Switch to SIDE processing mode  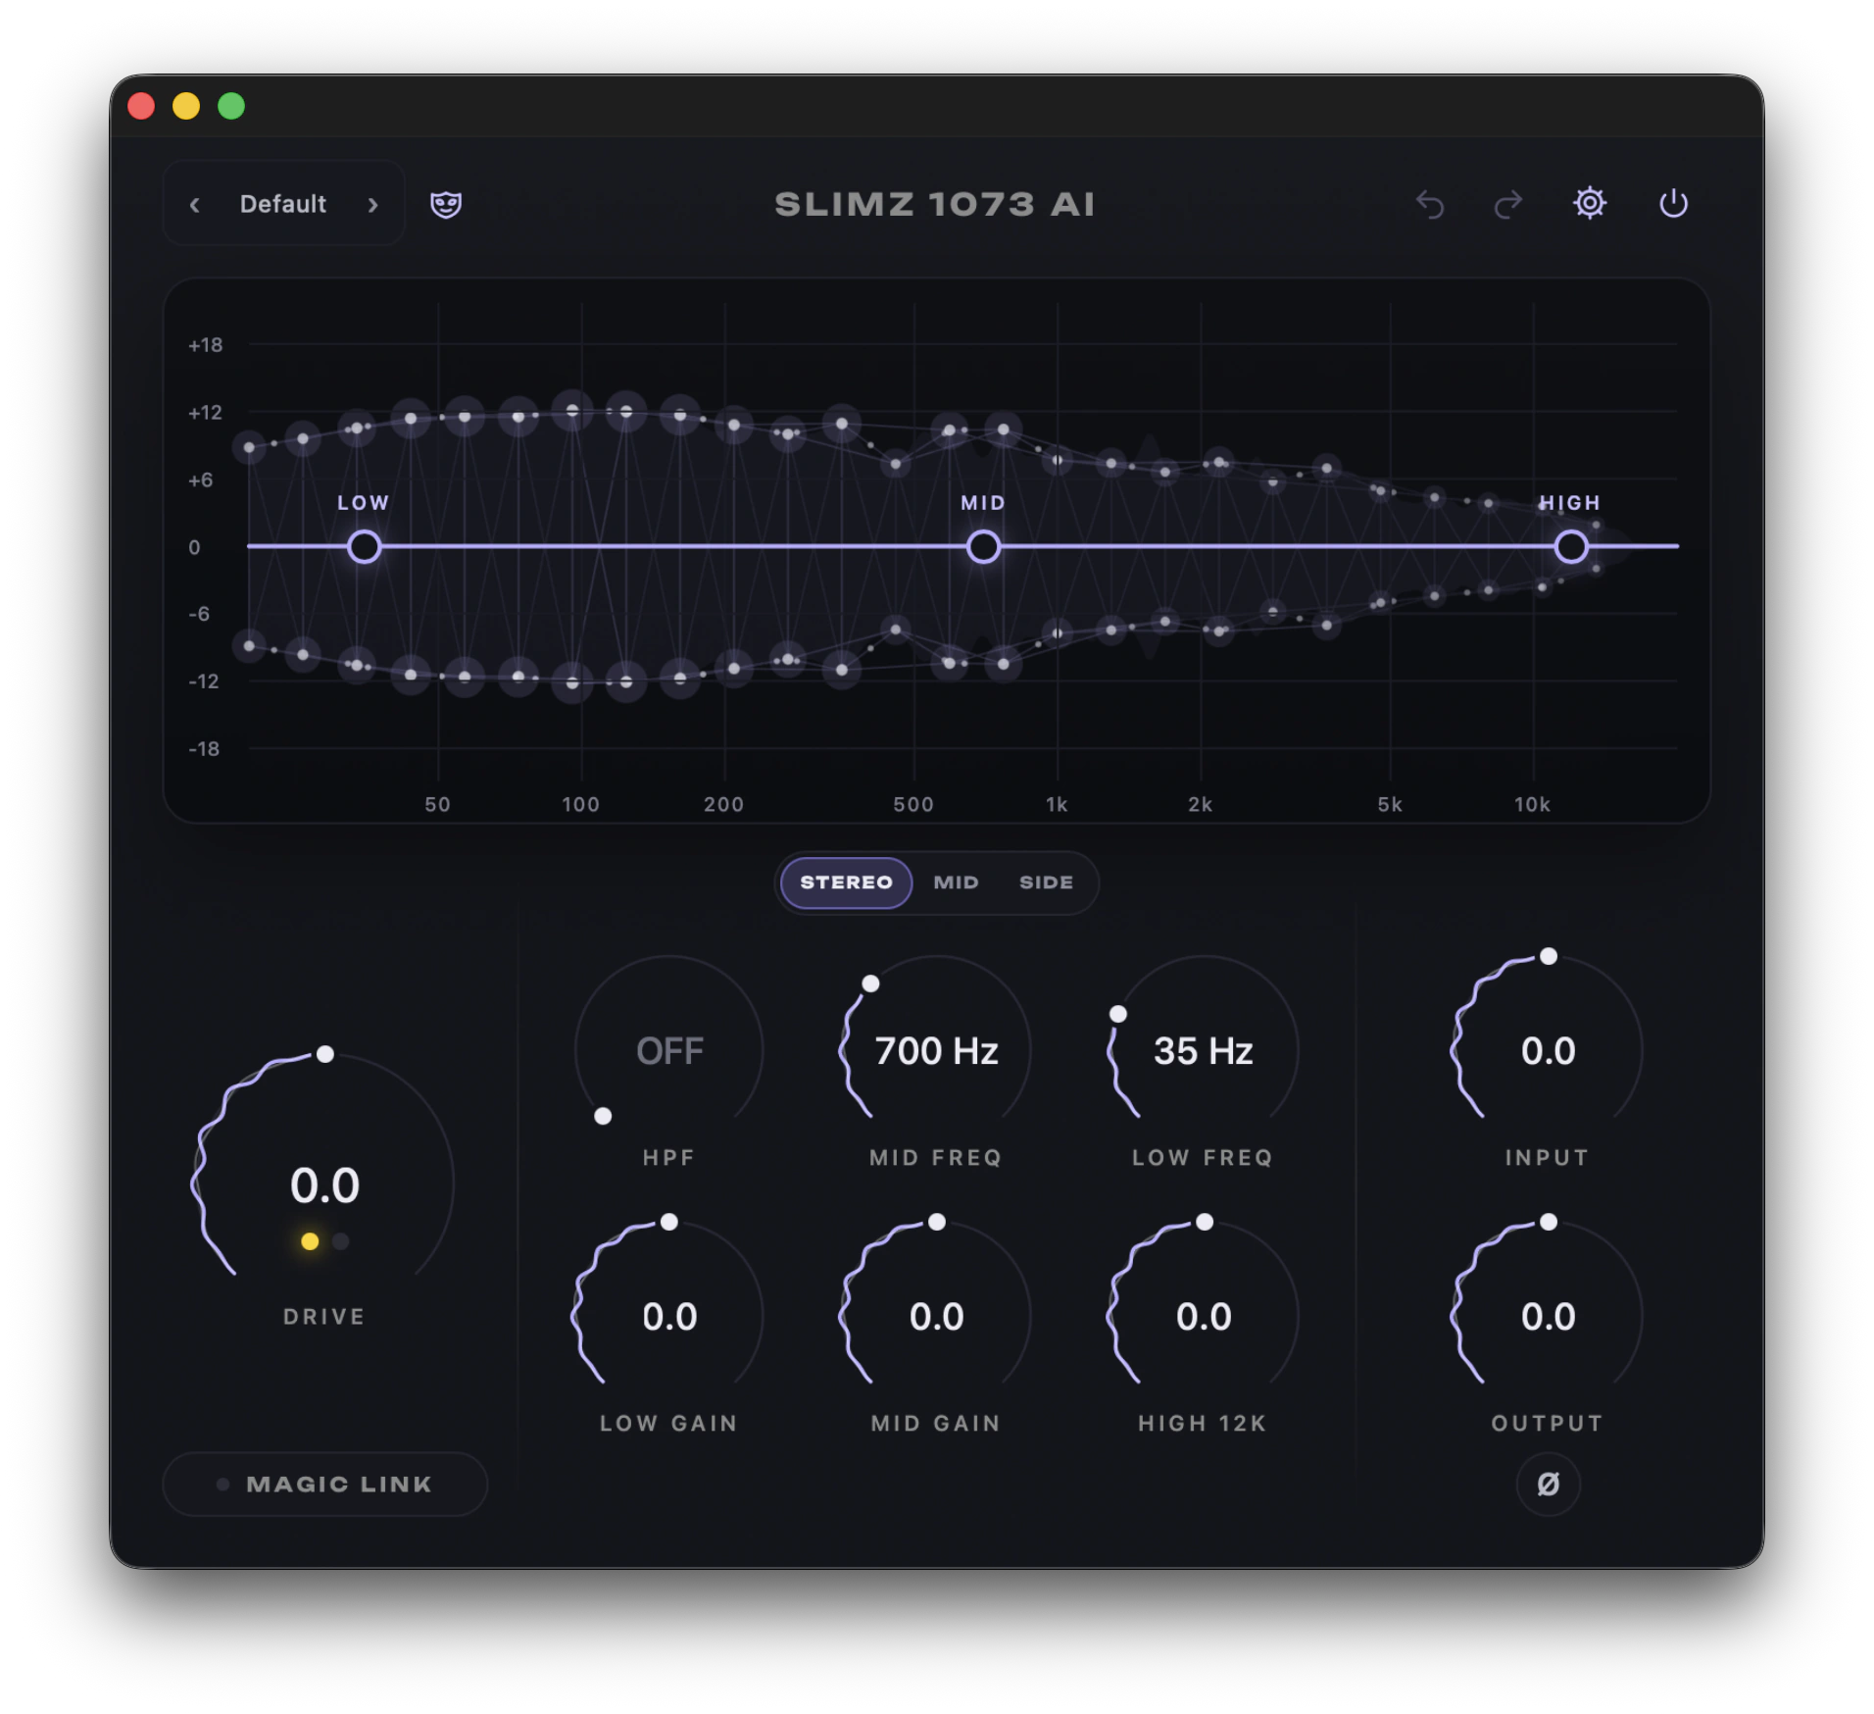(1046, 882)
